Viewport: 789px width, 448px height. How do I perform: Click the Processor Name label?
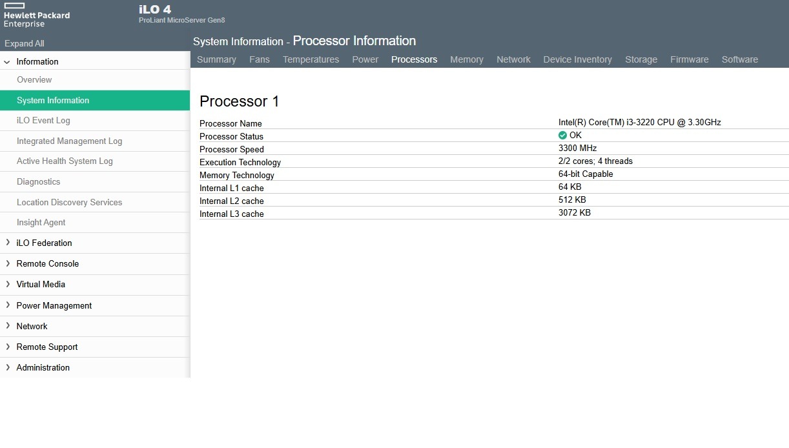click(231, 124)
